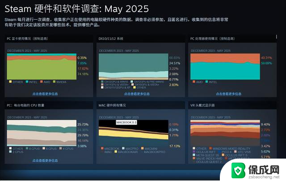
Task: Click the OTHER swatch in graphics card legend
Action: (x=10, y=82)
